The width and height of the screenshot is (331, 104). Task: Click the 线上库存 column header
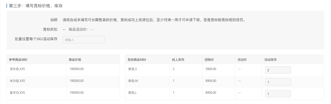pyautogui.click(x=178, y=60)
